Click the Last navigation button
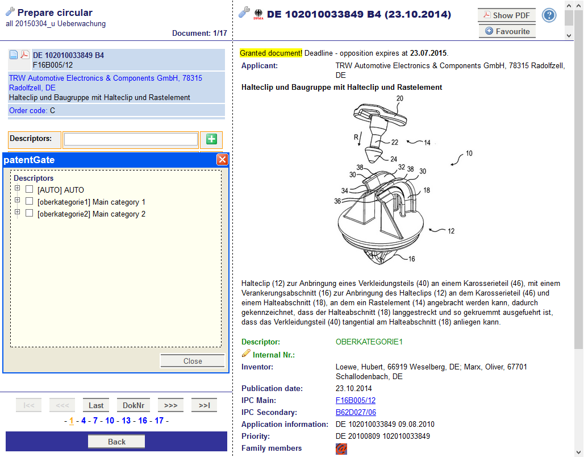The height and width of the screenshot is (457, 584). click(x=96, y=405)
